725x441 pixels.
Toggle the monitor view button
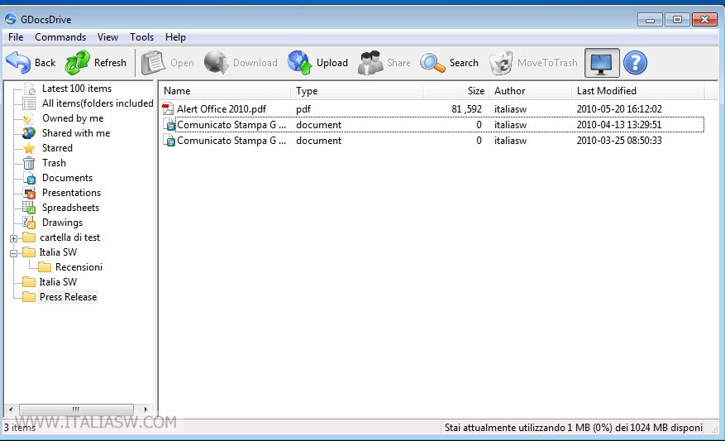click(602, 63)
